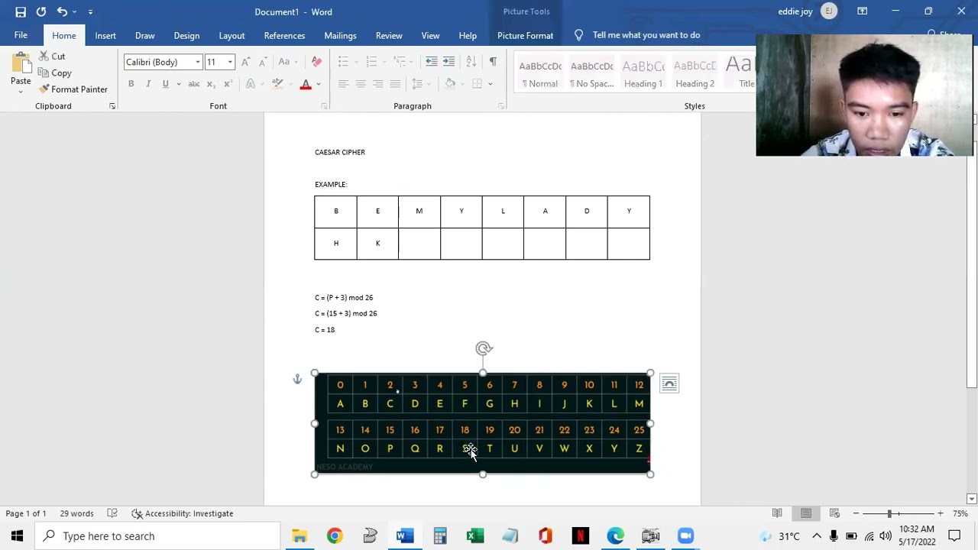This screenshot has width=978, height=550.
Task: Open the Review tab
Action: pyautogui.click(x=389, y=35)
